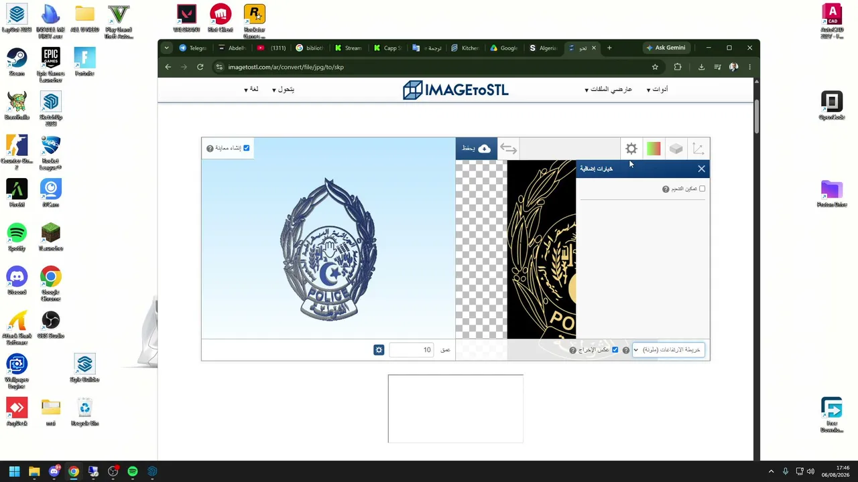Click the 3D cube model icon
This screenshot has height=482, width=858.
tap(676, 149)
